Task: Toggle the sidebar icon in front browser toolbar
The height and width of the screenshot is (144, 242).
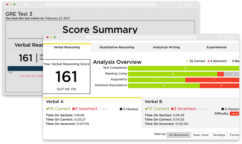Action: [79, 37]
